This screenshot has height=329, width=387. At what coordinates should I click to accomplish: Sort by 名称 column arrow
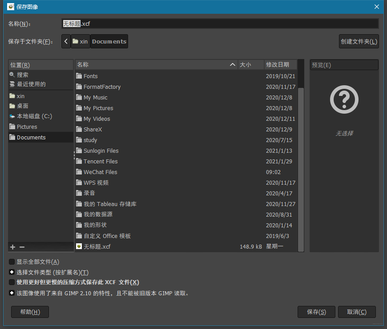[x=233, y=64]
